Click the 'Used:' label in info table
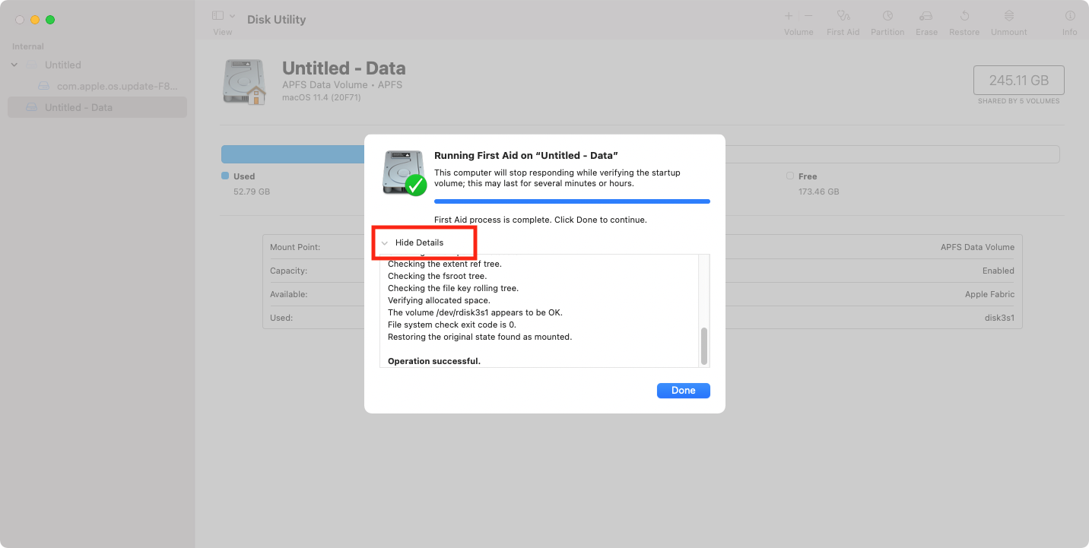 coord(281,318)
